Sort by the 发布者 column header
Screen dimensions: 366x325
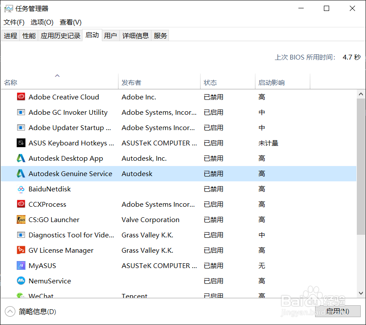coord(159,81)
